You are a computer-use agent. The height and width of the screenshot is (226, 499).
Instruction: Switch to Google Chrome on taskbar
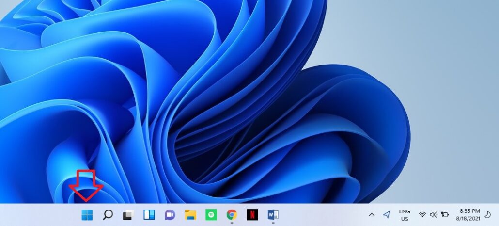232,215
